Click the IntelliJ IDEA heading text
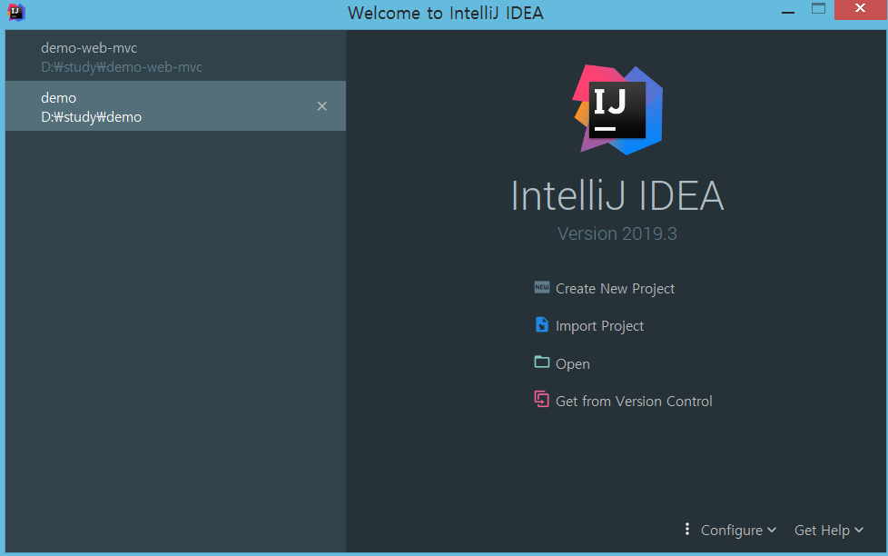The height and width of the screenshot is (556, 888). (x=617, y=196)
